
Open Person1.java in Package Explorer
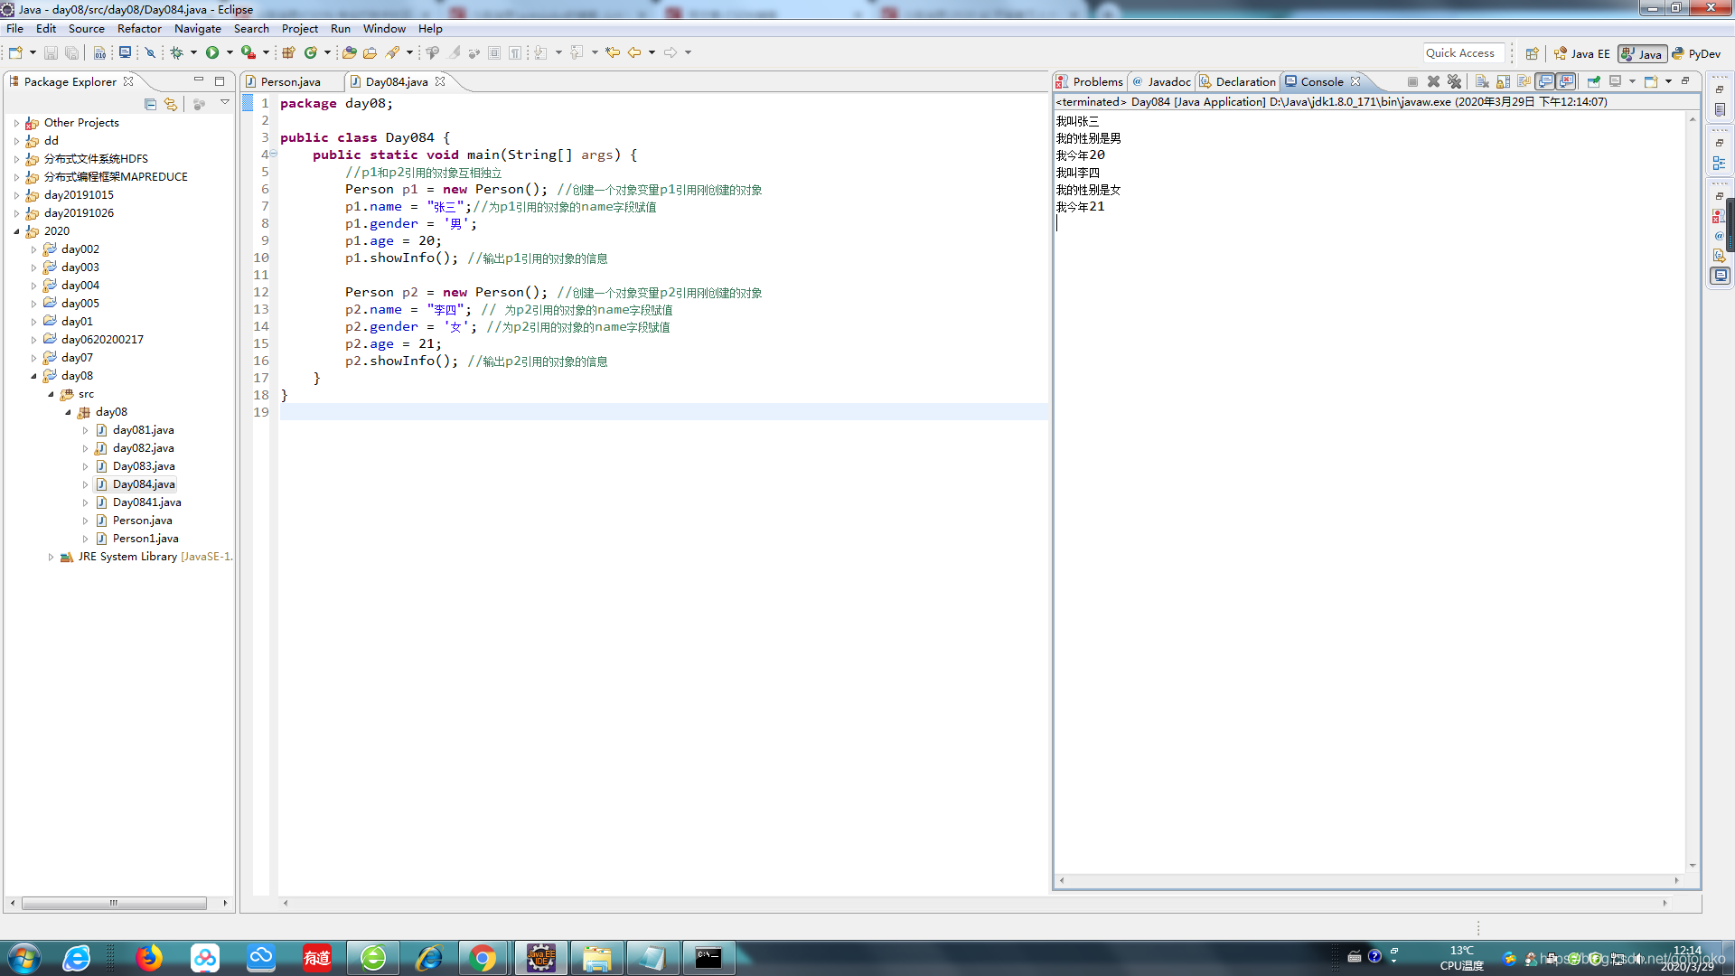coord(145,539)
